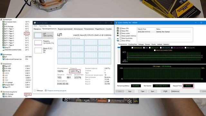Collapse Task Manager with Меньше chevron
The image size is (206, 116).
click(x=35, y=91)
